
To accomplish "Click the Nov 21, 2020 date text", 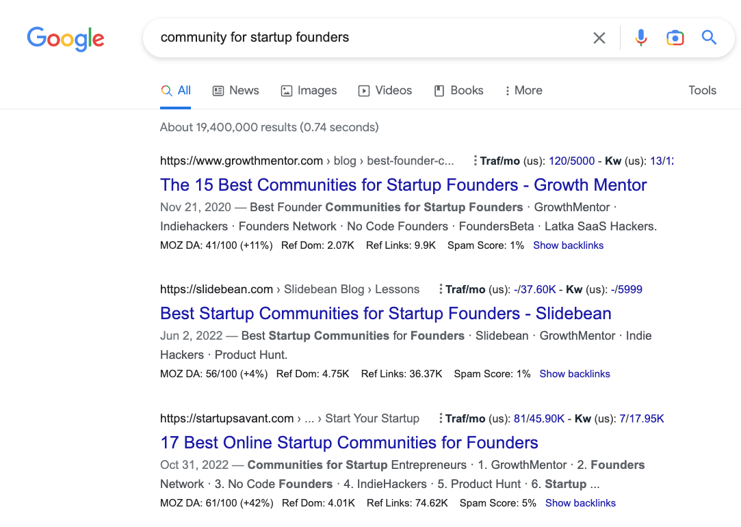I will click(196, 207).
